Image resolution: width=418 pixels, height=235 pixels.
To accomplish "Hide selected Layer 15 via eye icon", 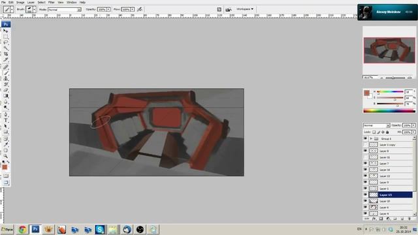I will (x=365, y=195).
